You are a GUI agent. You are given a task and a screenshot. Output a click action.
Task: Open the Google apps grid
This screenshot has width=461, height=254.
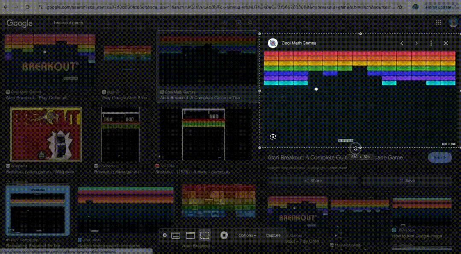[438, 23]
